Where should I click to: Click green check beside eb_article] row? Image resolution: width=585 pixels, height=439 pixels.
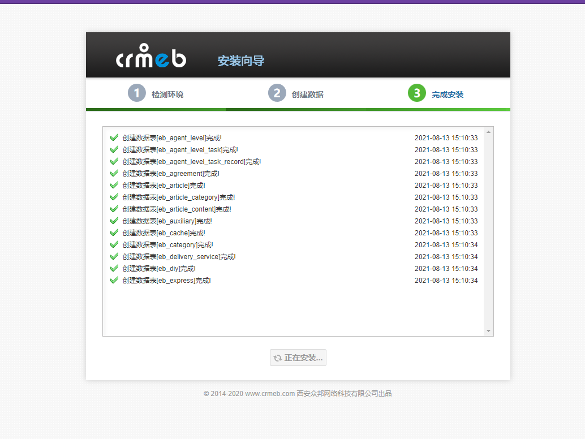(x=114, y=186)
